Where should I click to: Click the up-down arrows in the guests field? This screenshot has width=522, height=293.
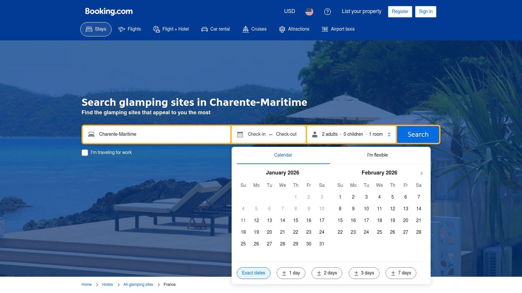[x=389, y=134]
